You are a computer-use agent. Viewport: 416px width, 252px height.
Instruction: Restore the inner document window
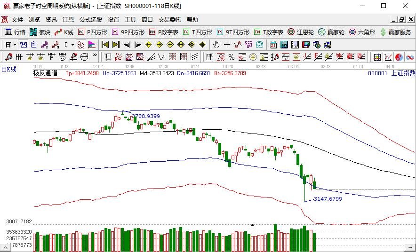[x=402, y=20]
